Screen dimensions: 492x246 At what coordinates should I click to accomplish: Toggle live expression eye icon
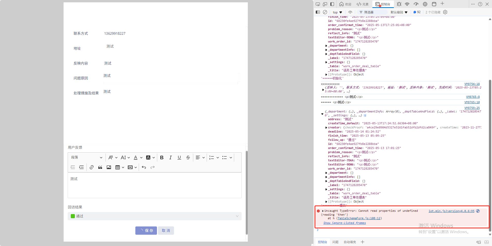[350, 12]
